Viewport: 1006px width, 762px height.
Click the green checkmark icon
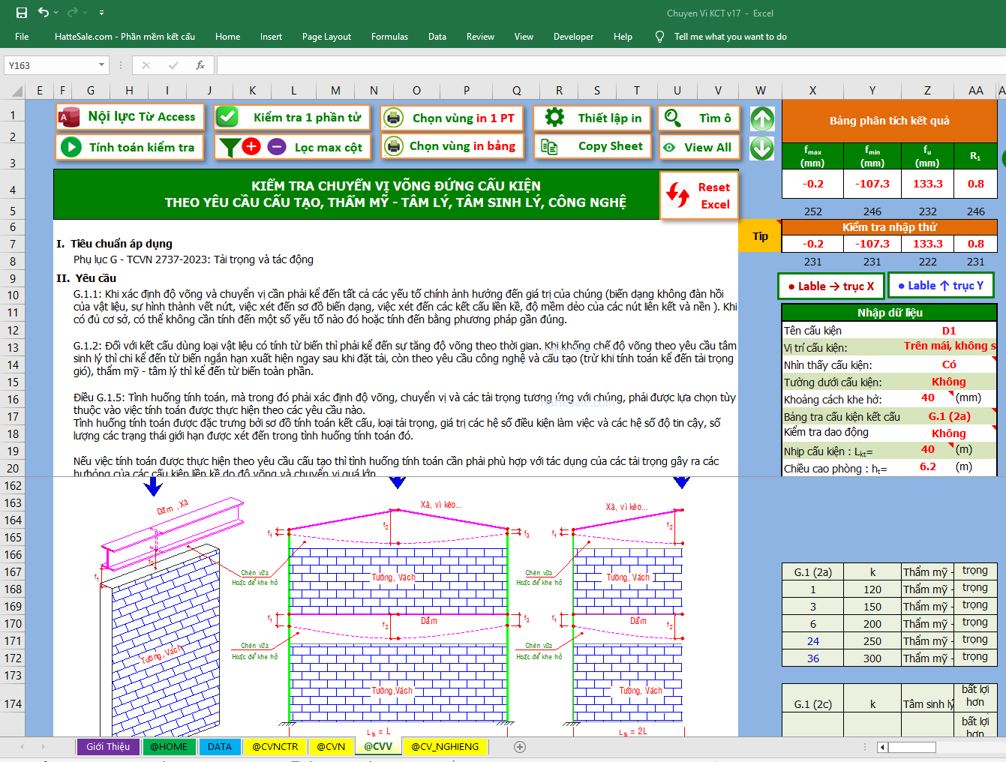click(x=227, y=117)
